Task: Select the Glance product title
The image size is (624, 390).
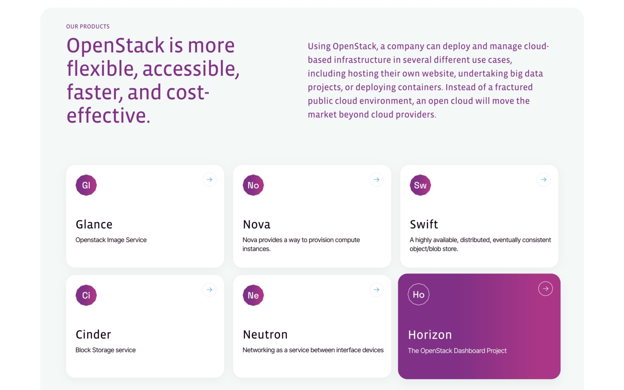Action: (94, 224)
